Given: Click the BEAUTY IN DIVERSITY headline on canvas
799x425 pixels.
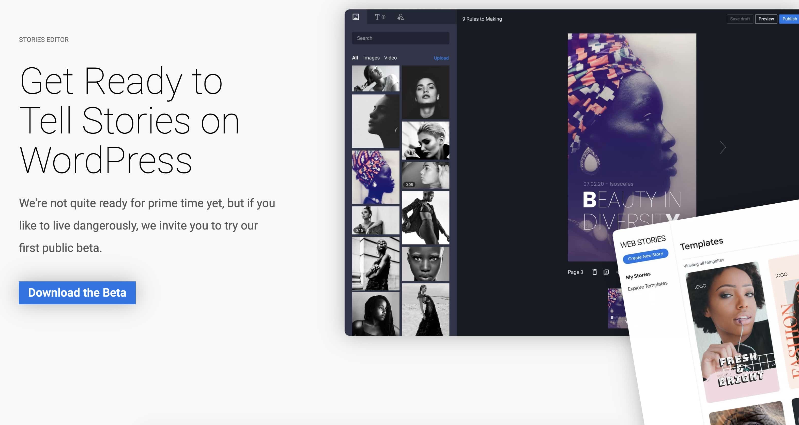Looking at the screenshot, I should pyautogui.click(x=631, y=211).
